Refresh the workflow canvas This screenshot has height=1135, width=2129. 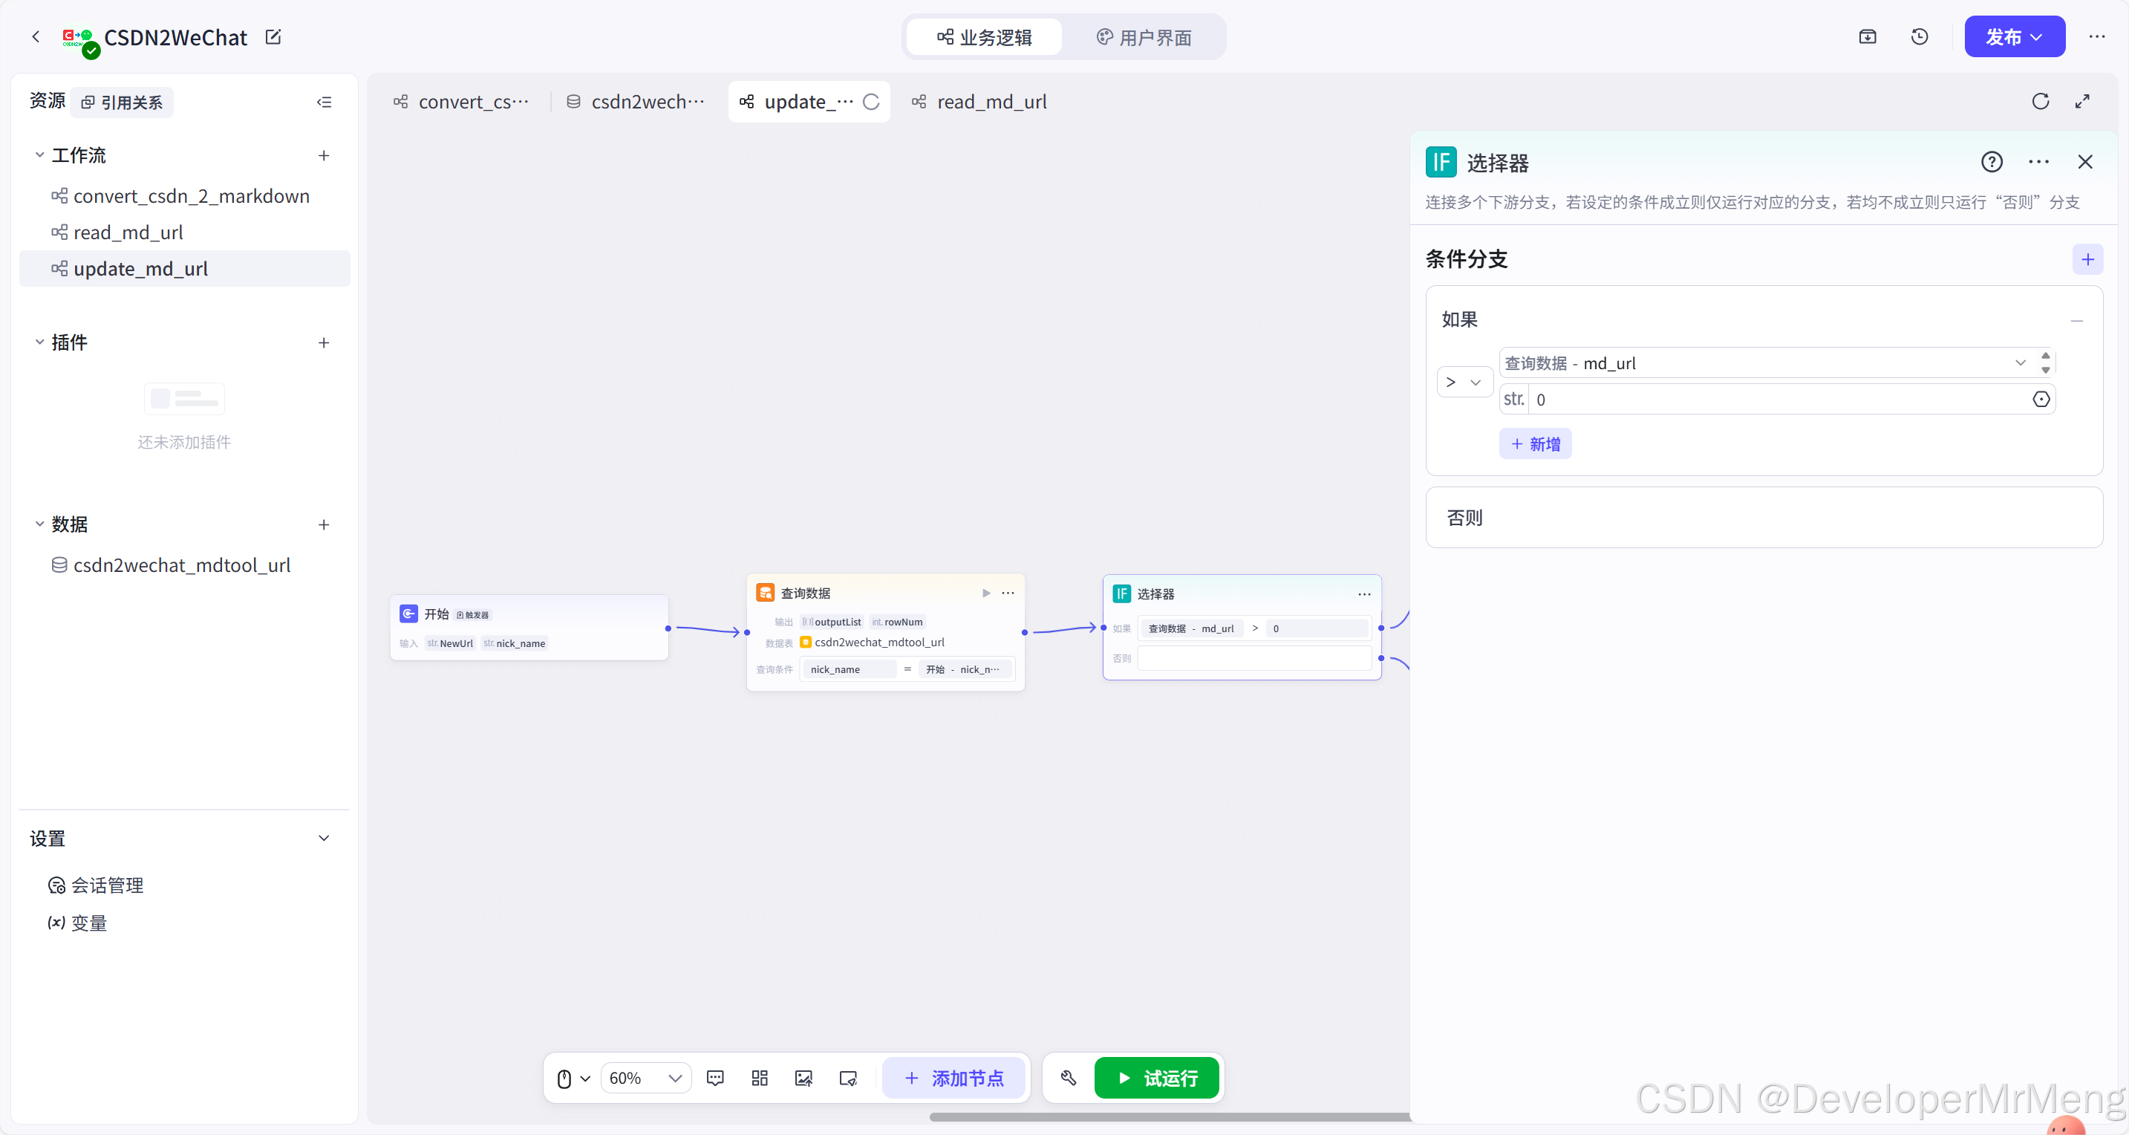pyautogui.click(x=2040, y=102)
